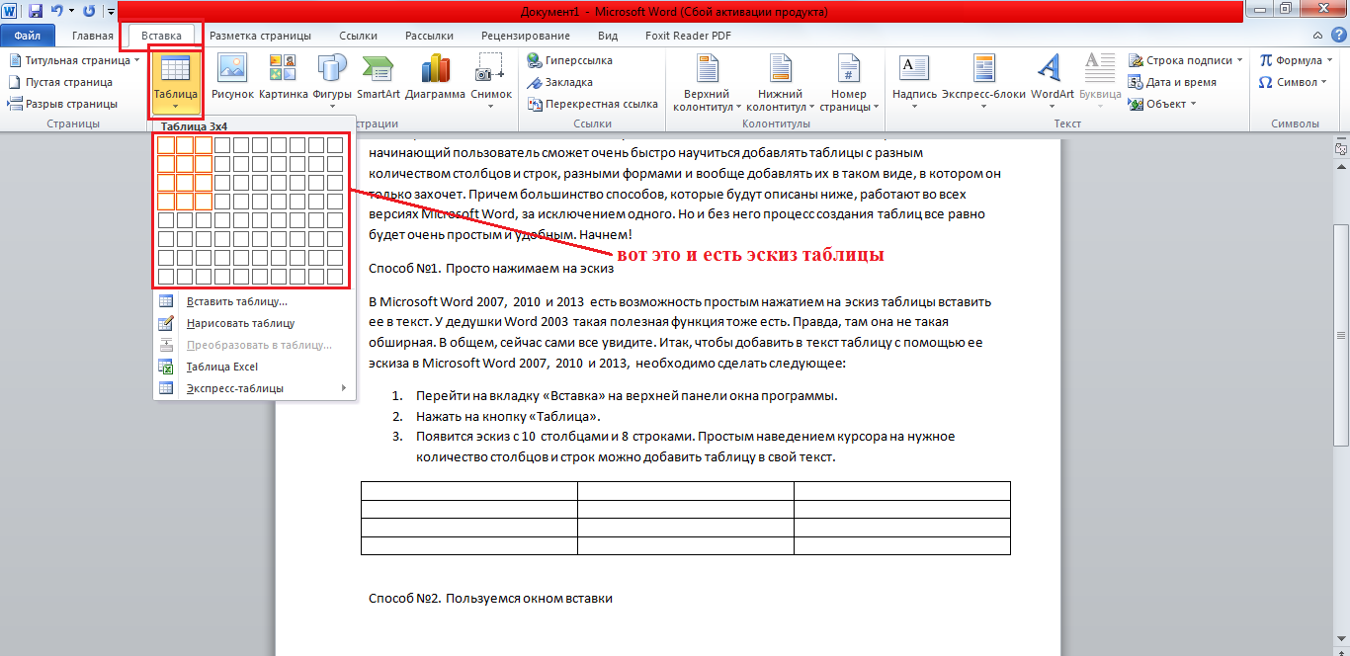Insert Дата и время
The image size is (1350, 656).
tap(1172, 82)
